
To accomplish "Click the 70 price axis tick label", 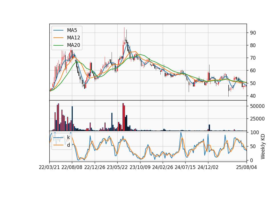I will tap(253, 58).
